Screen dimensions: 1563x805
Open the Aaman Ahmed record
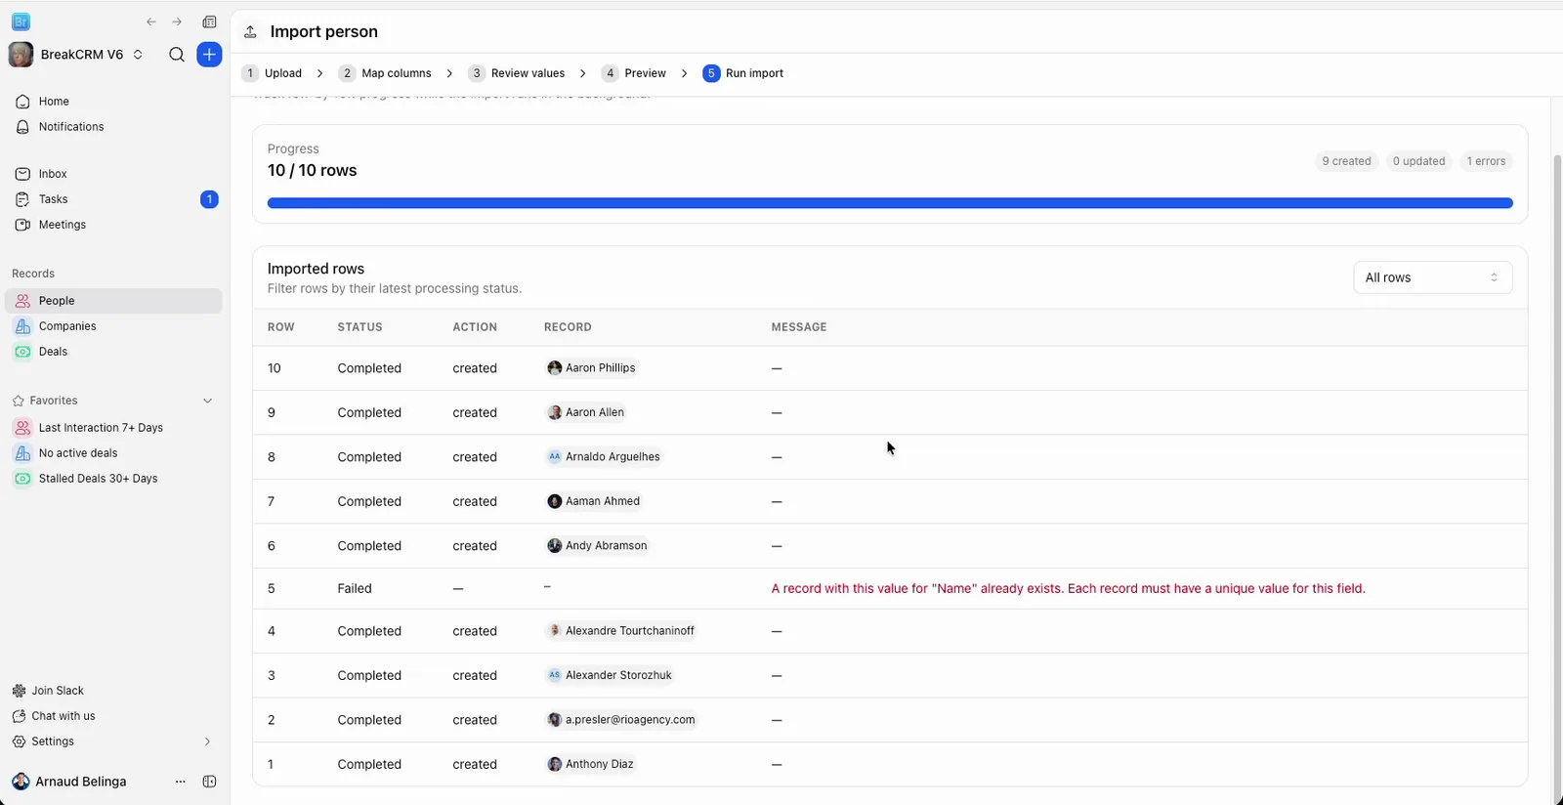click(x=594, y=501)
